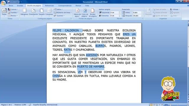Adjust the Después spacing spinner arrows
This screenshot has height=106, width=189.
coord(142,16)
